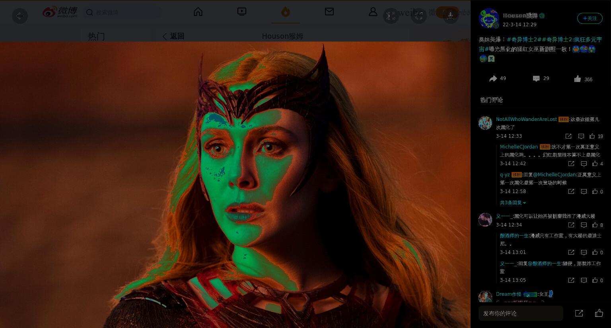Open Dream作怪's username link

point(508,294)
